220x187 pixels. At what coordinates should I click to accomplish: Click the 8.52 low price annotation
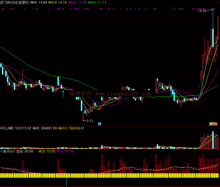[x=89, y=121]
